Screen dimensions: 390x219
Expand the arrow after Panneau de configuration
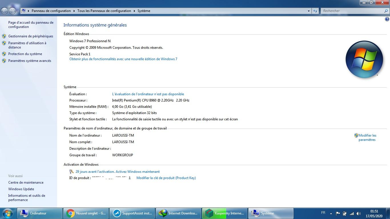tap(74, 11)
